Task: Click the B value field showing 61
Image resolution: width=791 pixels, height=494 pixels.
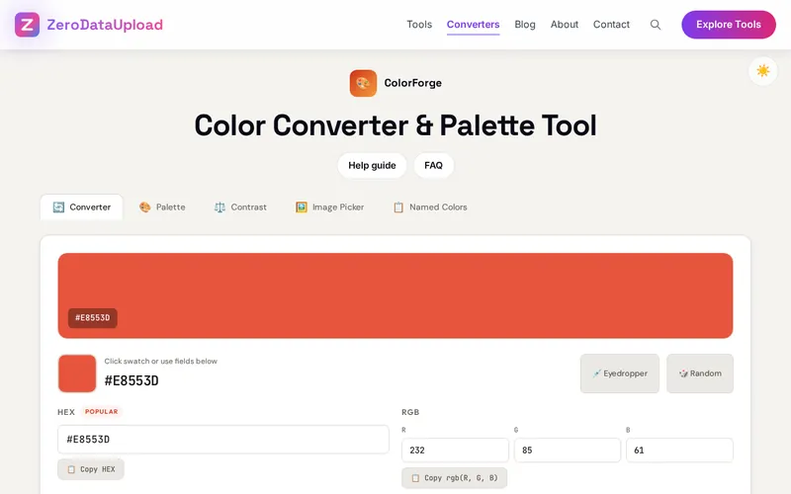Action: coord(679,451)
